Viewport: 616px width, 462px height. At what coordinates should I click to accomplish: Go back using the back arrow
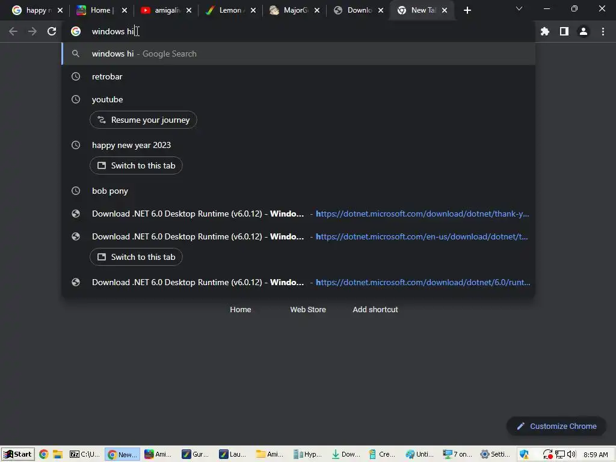point(13,31)
